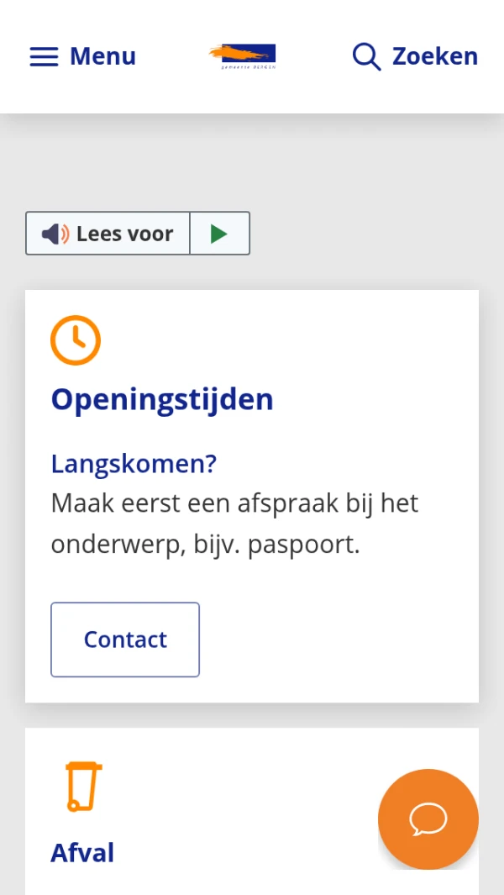Click the speaker icon beside Lees voor

click(55, 234)
